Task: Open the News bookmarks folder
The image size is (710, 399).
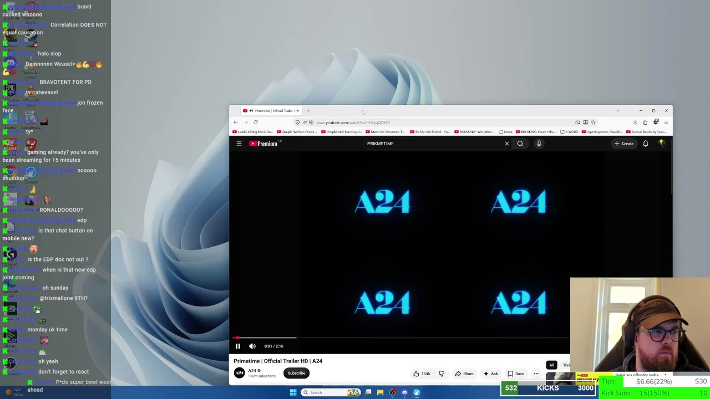Action: click(x=505, y=132)
